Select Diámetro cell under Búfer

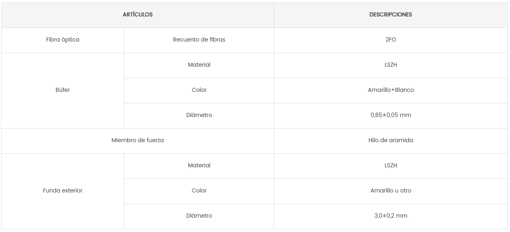(199, 115)
